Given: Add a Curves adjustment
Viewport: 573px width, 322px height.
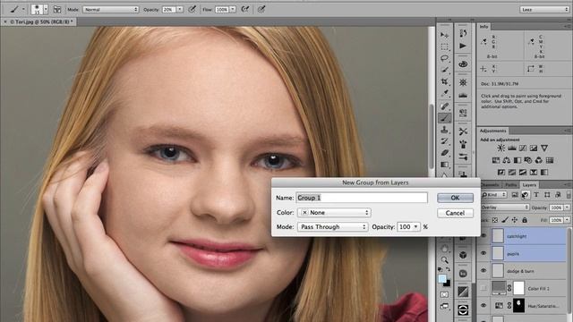Looking at the screenshot, I should (523, 148).
